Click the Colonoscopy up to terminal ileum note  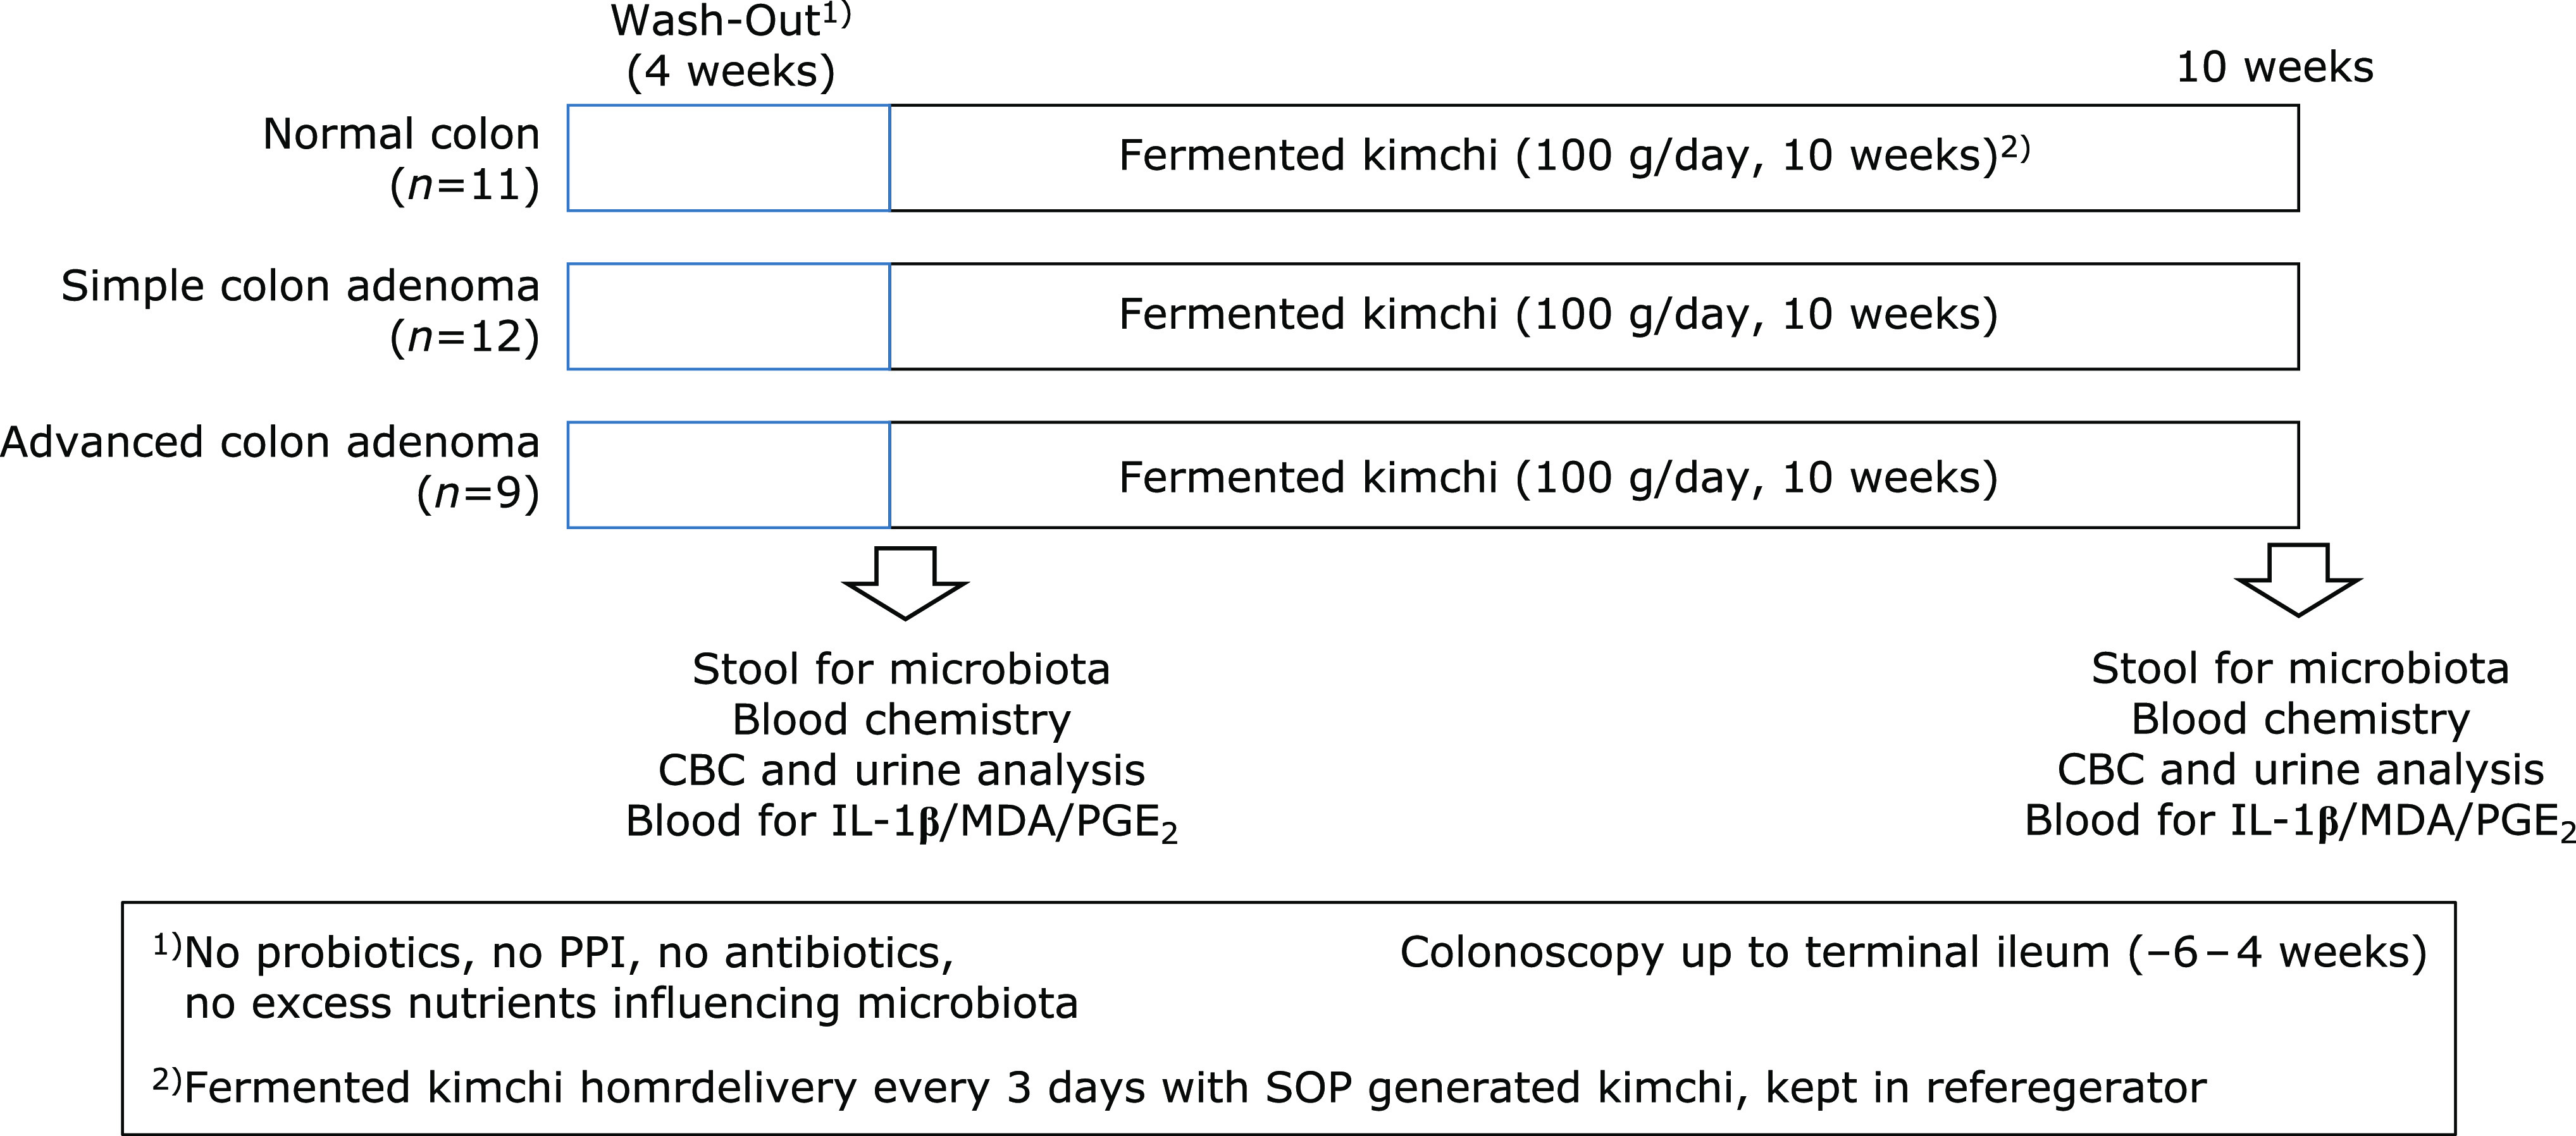[x=1912, y=952]
